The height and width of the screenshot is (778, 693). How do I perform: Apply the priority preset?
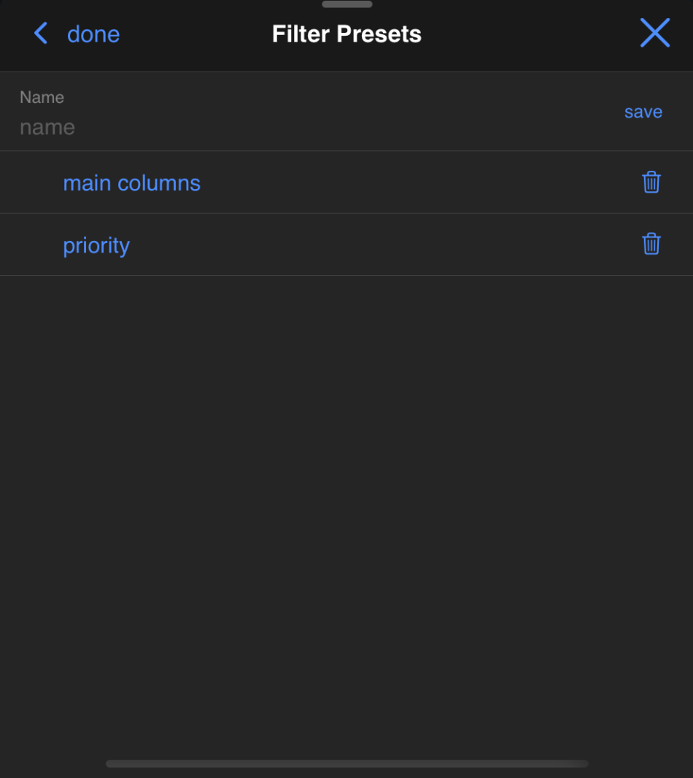click(x=96, y=245)
